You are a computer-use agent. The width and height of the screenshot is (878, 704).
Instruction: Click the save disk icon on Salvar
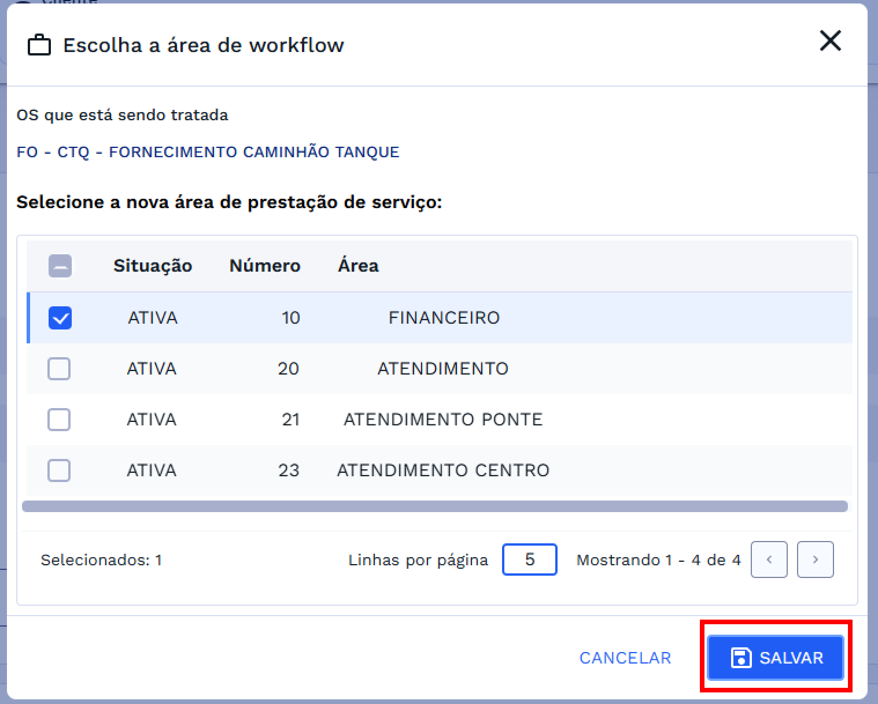[x=741, y=658]
